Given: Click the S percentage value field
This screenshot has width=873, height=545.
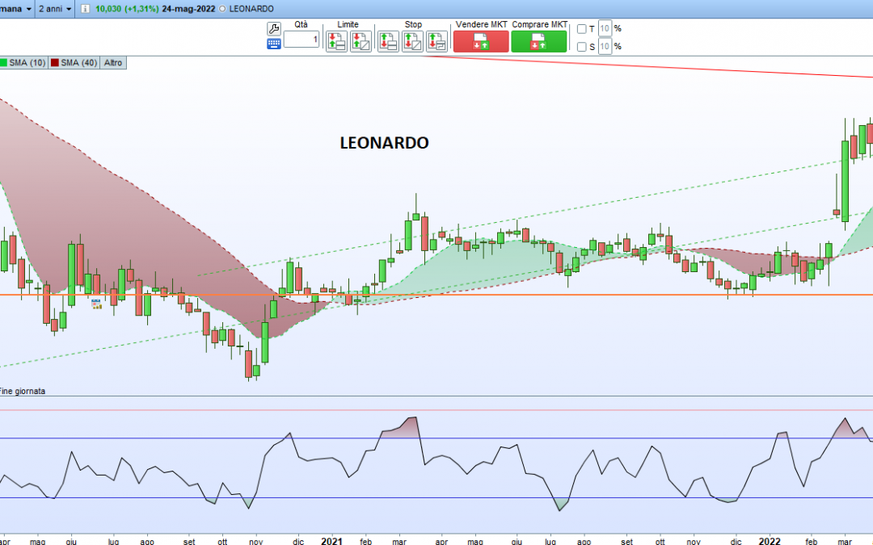Looking at the screenshot, I should (x=605, y=46).
